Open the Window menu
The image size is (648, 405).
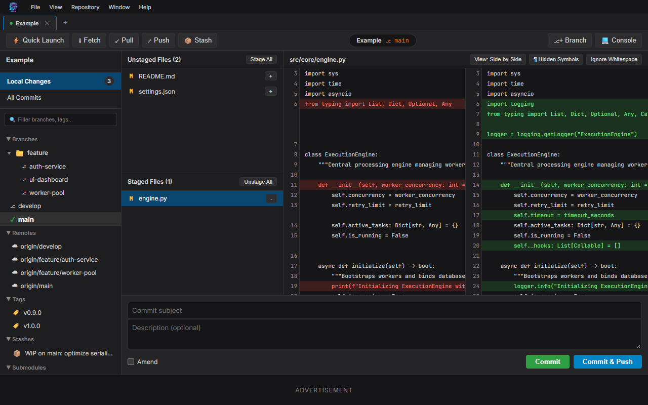pyautogui.click(x=119, y=7)
